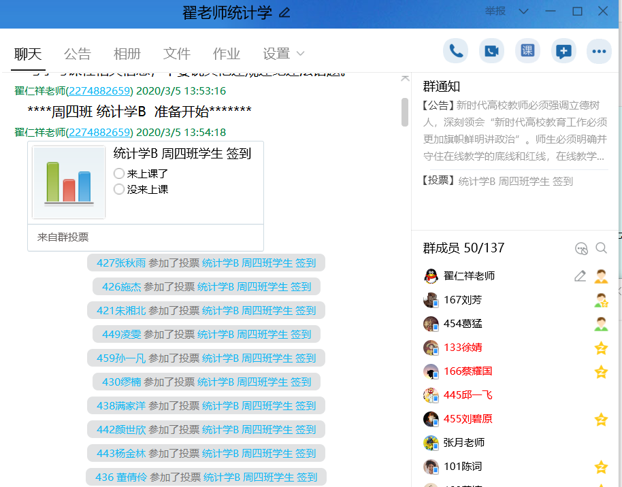This screenshot has width=622, height=487.
Task: Click the edit pencil beside 翟仁祥老师
Action: tap(580, 276)
